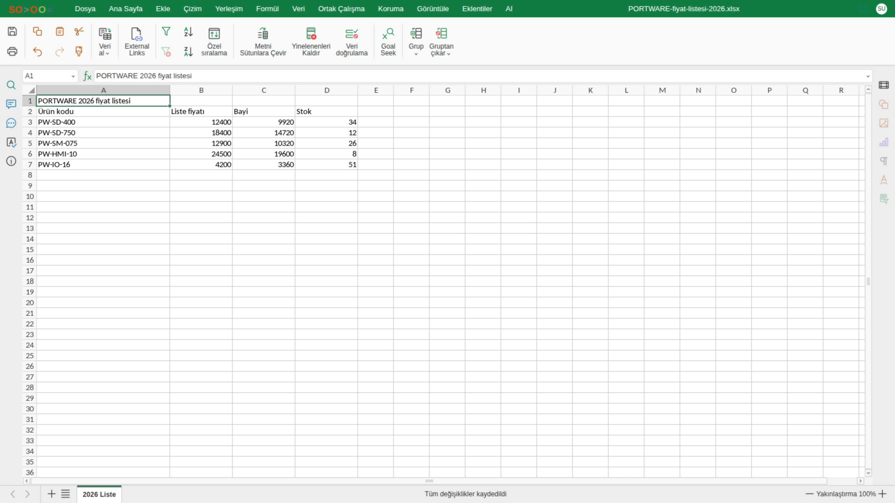
Task: Open cell settings icon in right sidebar
Action: point(884,85)
